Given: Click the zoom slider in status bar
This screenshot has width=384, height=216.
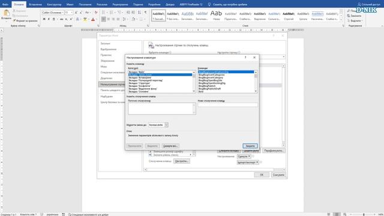Looking at the screenshot, I should tap(364, 214).
